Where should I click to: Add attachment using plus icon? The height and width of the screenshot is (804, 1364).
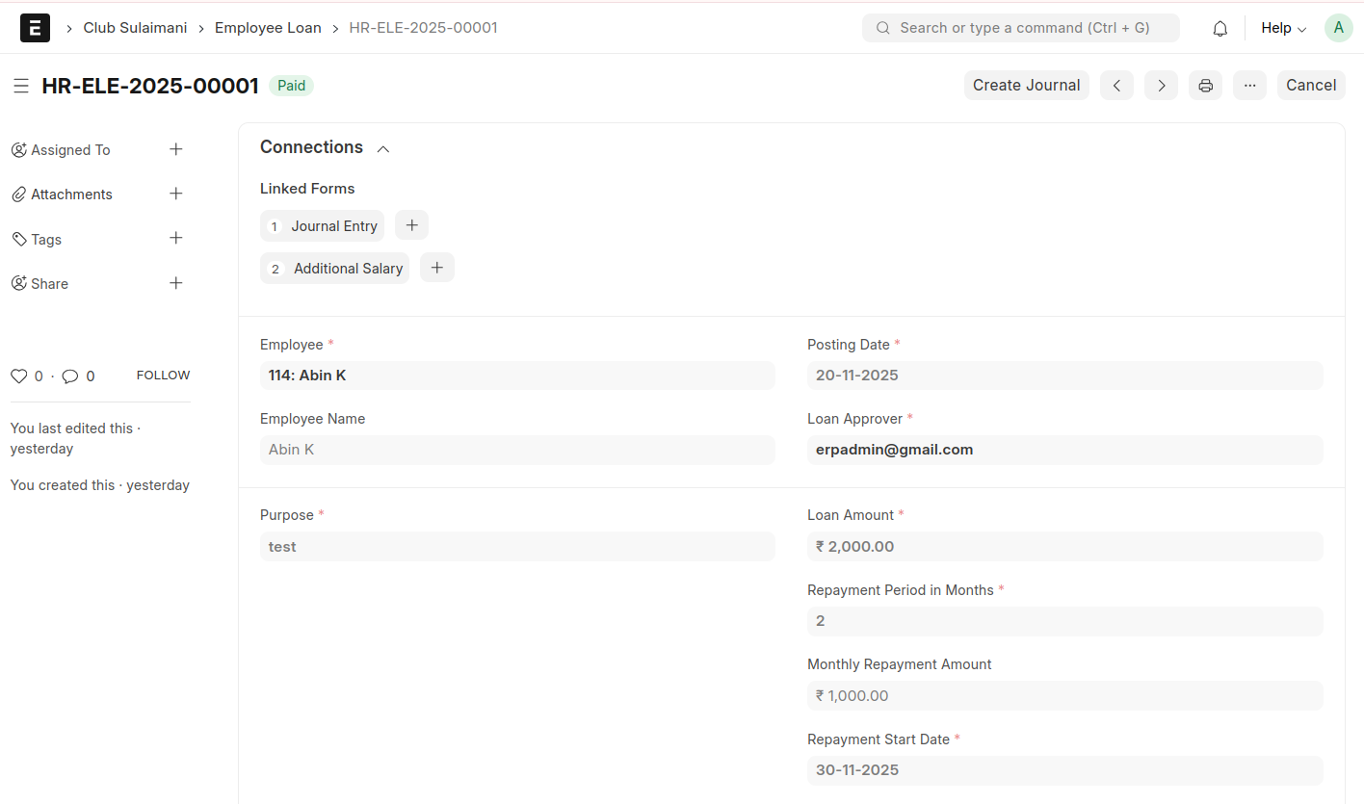pos(176,194)
